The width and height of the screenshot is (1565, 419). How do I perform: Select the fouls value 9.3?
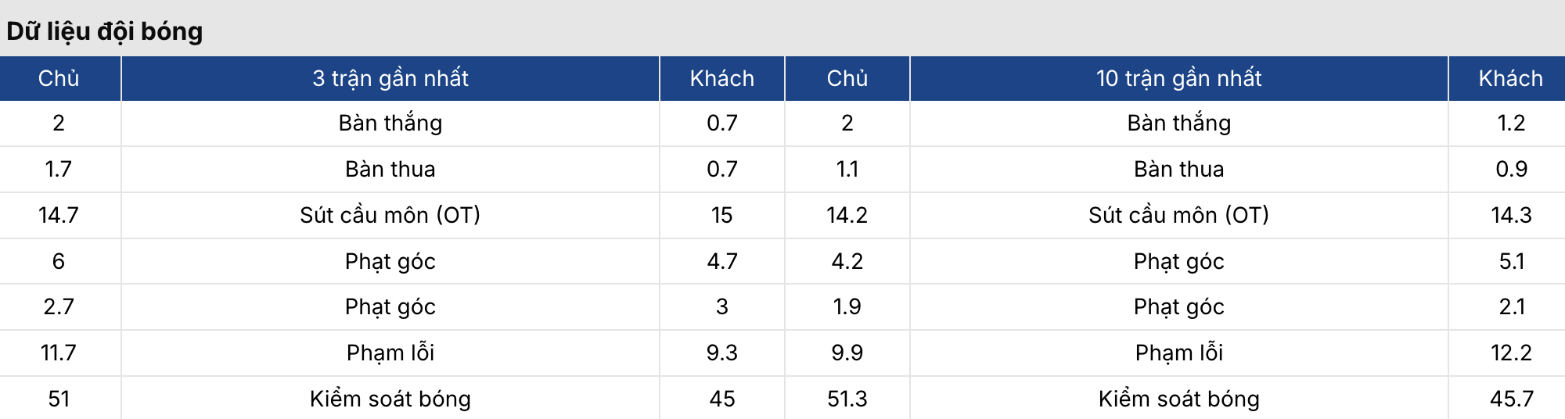click(721, 353)
